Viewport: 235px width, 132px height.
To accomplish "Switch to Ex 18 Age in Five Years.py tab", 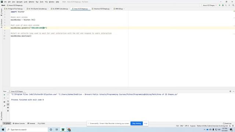I will (14, 9).
